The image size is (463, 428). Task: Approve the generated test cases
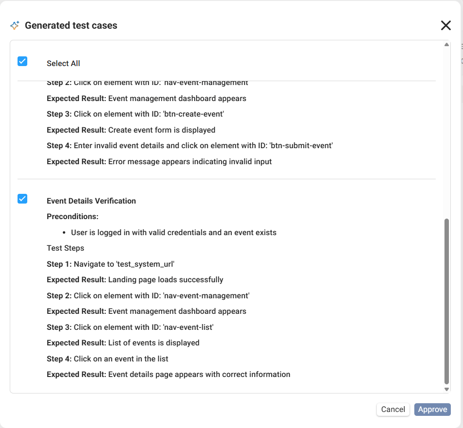pos(432,410)
